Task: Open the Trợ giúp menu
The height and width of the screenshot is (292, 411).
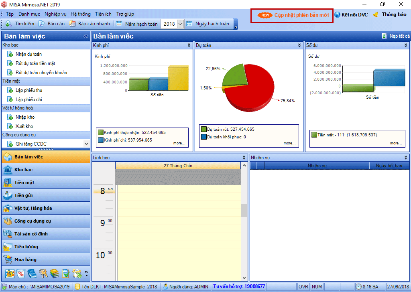Action: click(125, 14)
